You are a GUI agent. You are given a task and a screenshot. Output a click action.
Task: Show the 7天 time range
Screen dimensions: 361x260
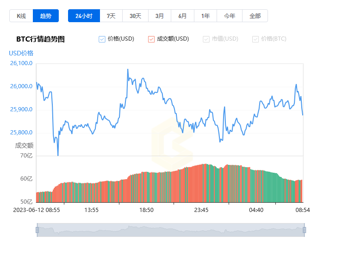coord(111,16)
